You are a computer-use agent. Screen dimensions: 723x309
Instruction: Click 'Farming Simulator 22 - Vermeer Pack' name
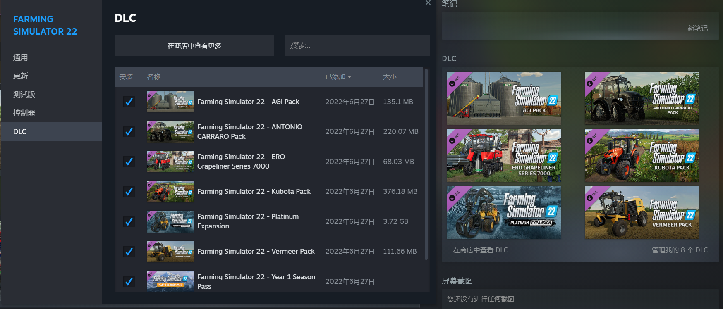pyautogui.click(x=256, y=251)
